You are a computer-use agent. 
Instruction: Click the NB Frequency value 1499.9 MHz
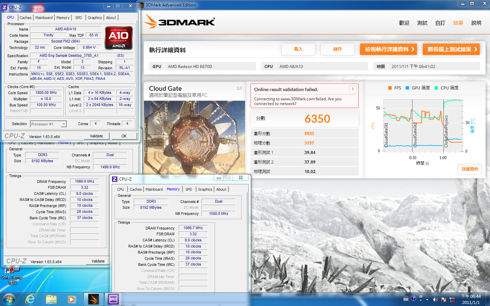110,167
